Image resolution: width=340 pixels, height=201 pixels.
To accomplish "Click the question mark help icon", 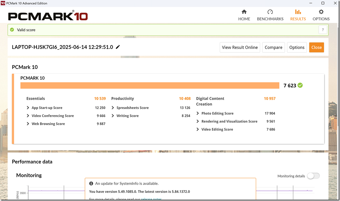I will [323, 30].
